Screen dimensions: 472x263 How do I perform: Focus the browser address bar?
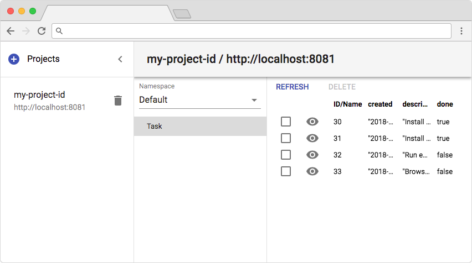[x=255, y=31]
